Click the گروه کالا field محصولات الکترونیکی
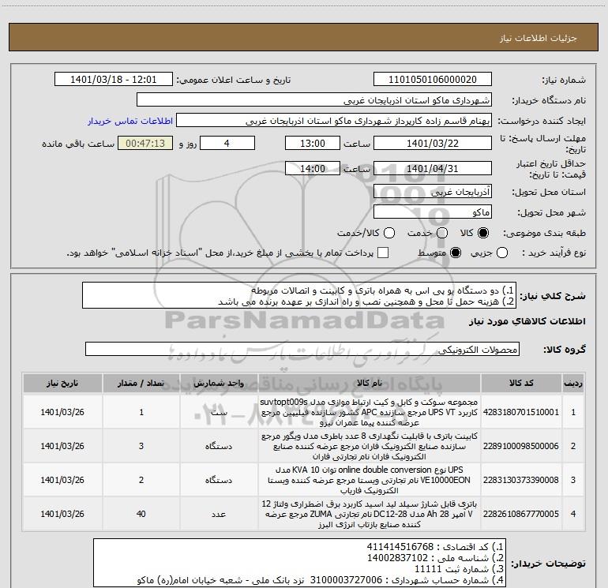Image resolution: width=608 pixels, height=588 pixels. pyautogui.click(x=302, y=349)
